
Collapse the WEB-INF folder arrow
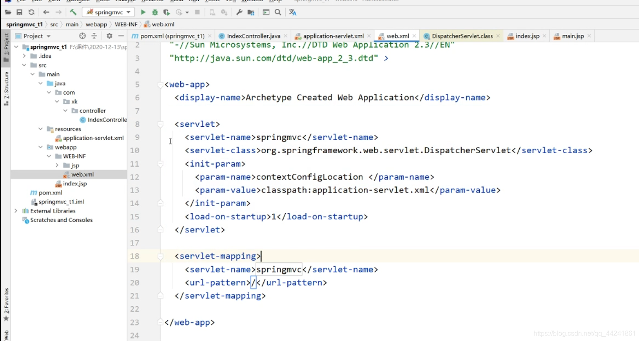click(49, 156)
